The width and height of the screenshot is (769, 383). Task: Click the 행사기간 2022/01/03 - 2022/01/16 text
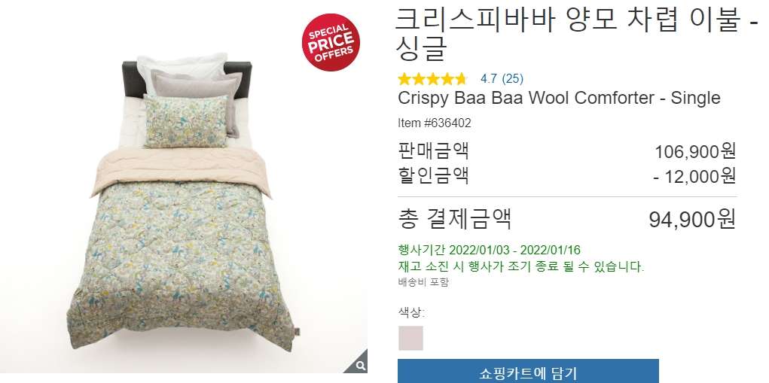pyautogui.click(x=489, y=251)
